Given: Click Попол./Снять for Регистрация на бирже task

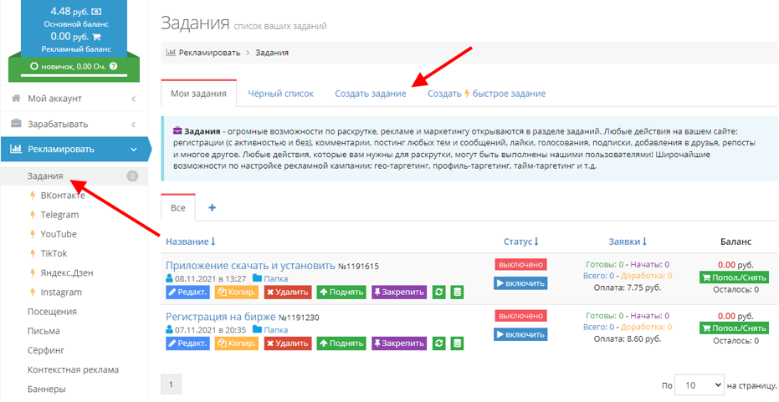Looking at the screenshot, I should tap(734, 328).
